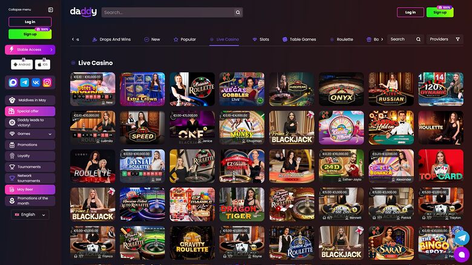Open the Extra Crown game

[x=142, y=89]
